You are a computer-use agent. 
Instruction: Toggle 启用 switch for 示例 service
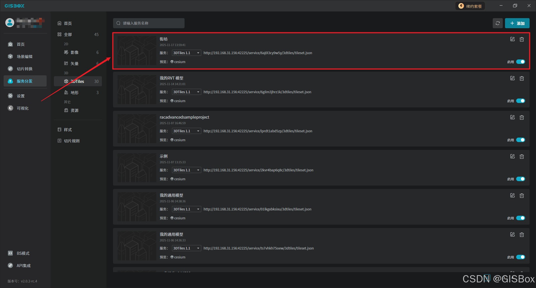pos(520,179)
